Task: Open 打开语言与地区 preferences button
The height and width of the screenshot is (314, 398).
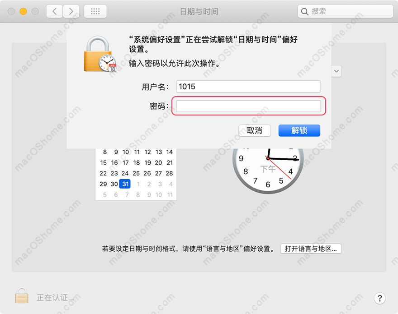Action: (311, 249)
